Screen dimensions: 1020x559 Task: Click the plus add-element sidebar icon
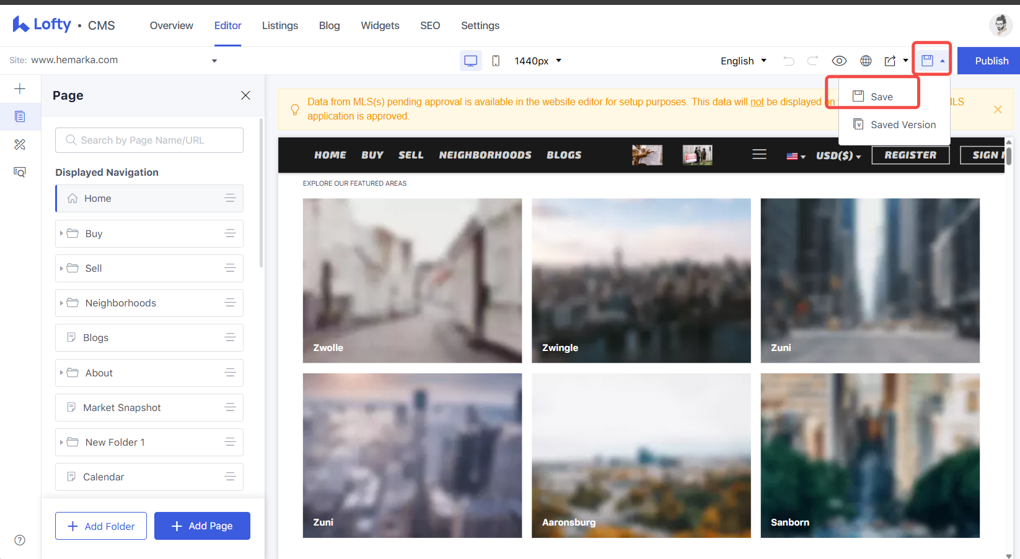pos(20,89)
